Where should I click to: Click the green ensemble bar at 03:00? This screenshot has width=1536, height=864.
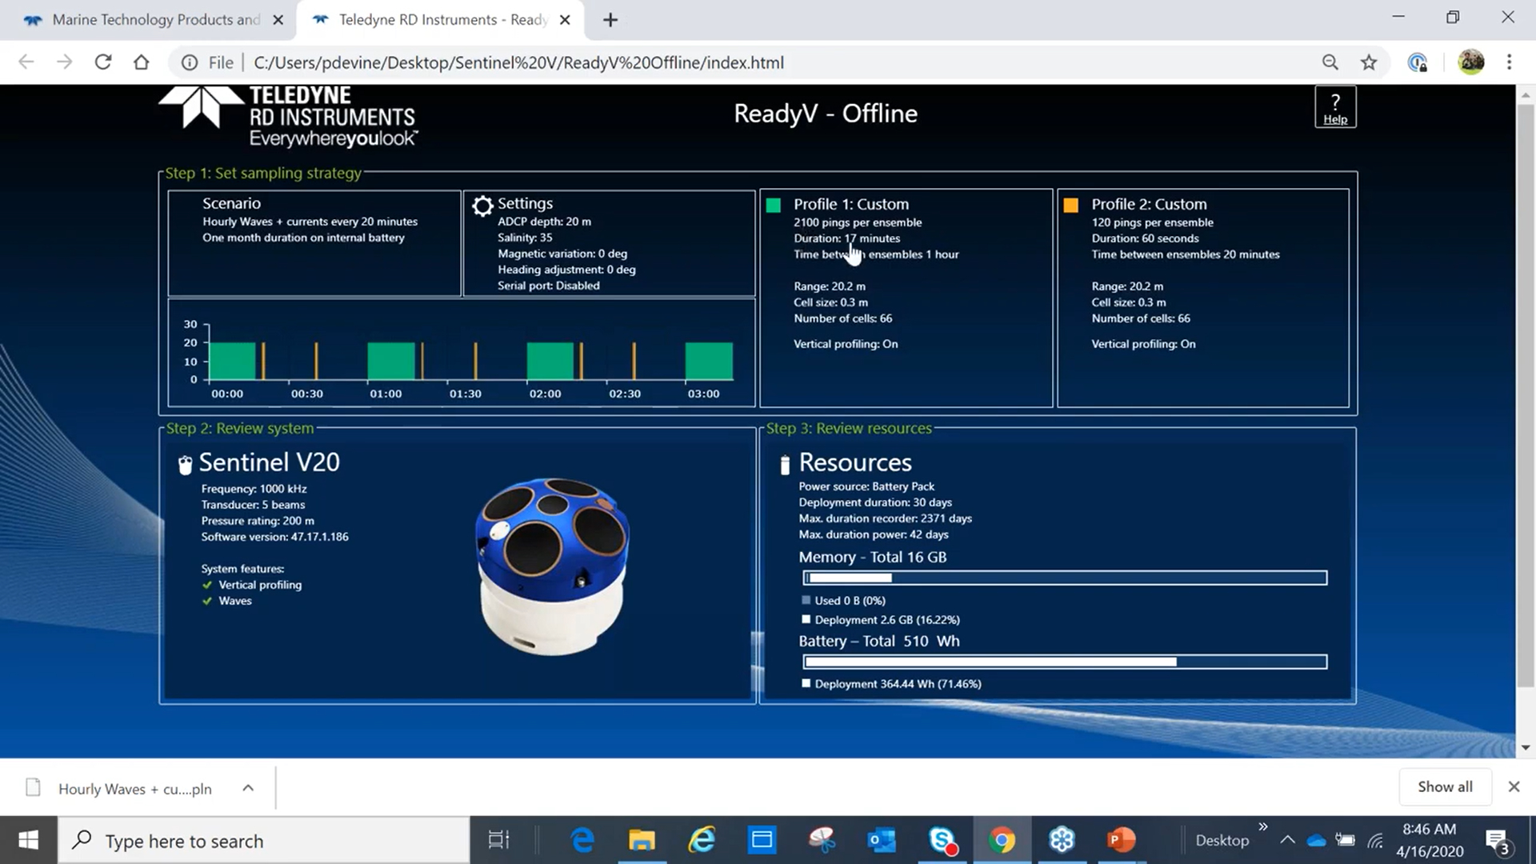[709, 361]
